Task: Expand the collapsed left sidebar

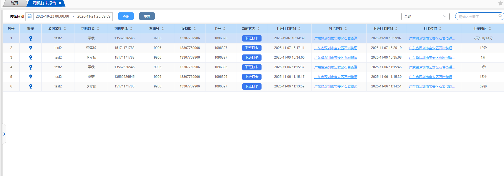Action: [x=4, y=134]
